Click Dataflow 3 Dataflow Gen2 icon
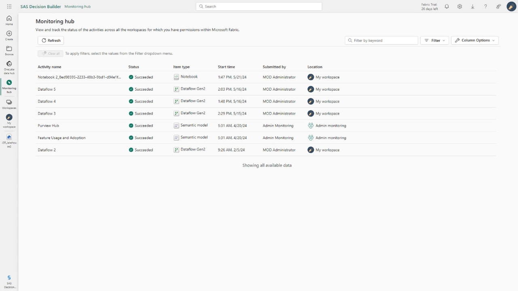Screen dimensions: 518x291 [176, 113]
